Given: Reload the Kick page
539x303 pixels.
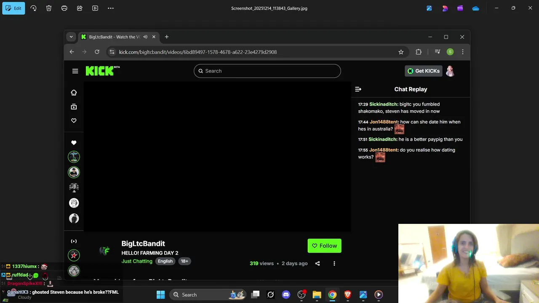Looking at the screenshot, I should 97,52.
